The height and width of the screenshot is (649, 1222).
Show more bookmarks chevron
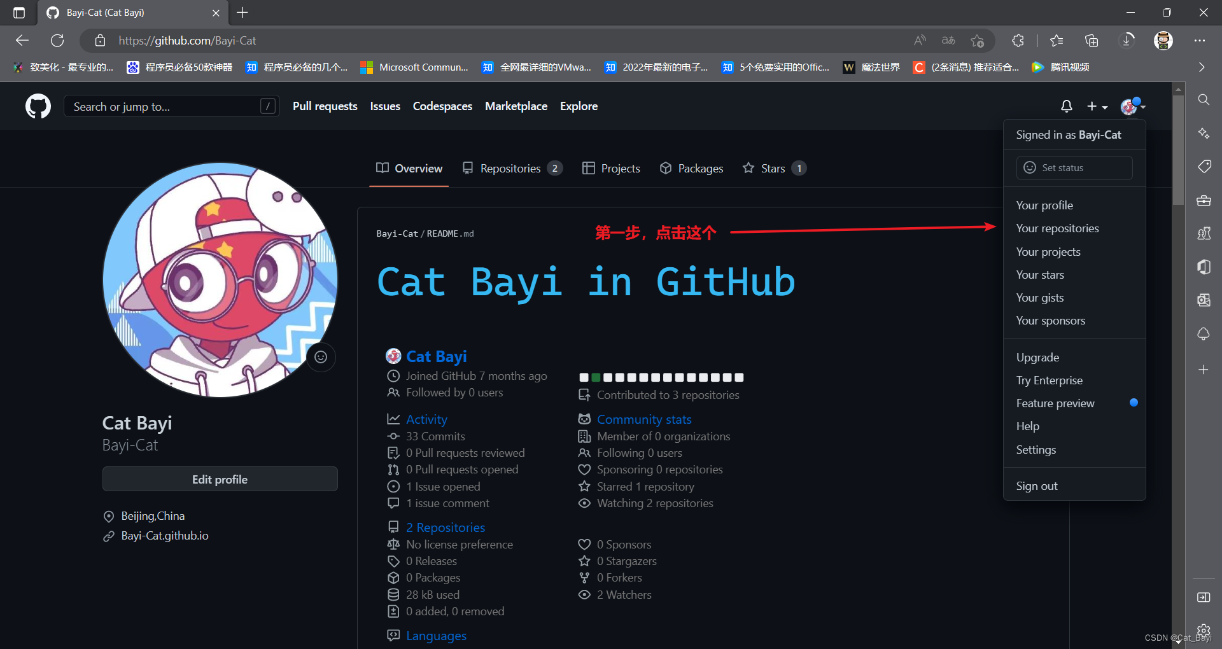click(1201, 67)
